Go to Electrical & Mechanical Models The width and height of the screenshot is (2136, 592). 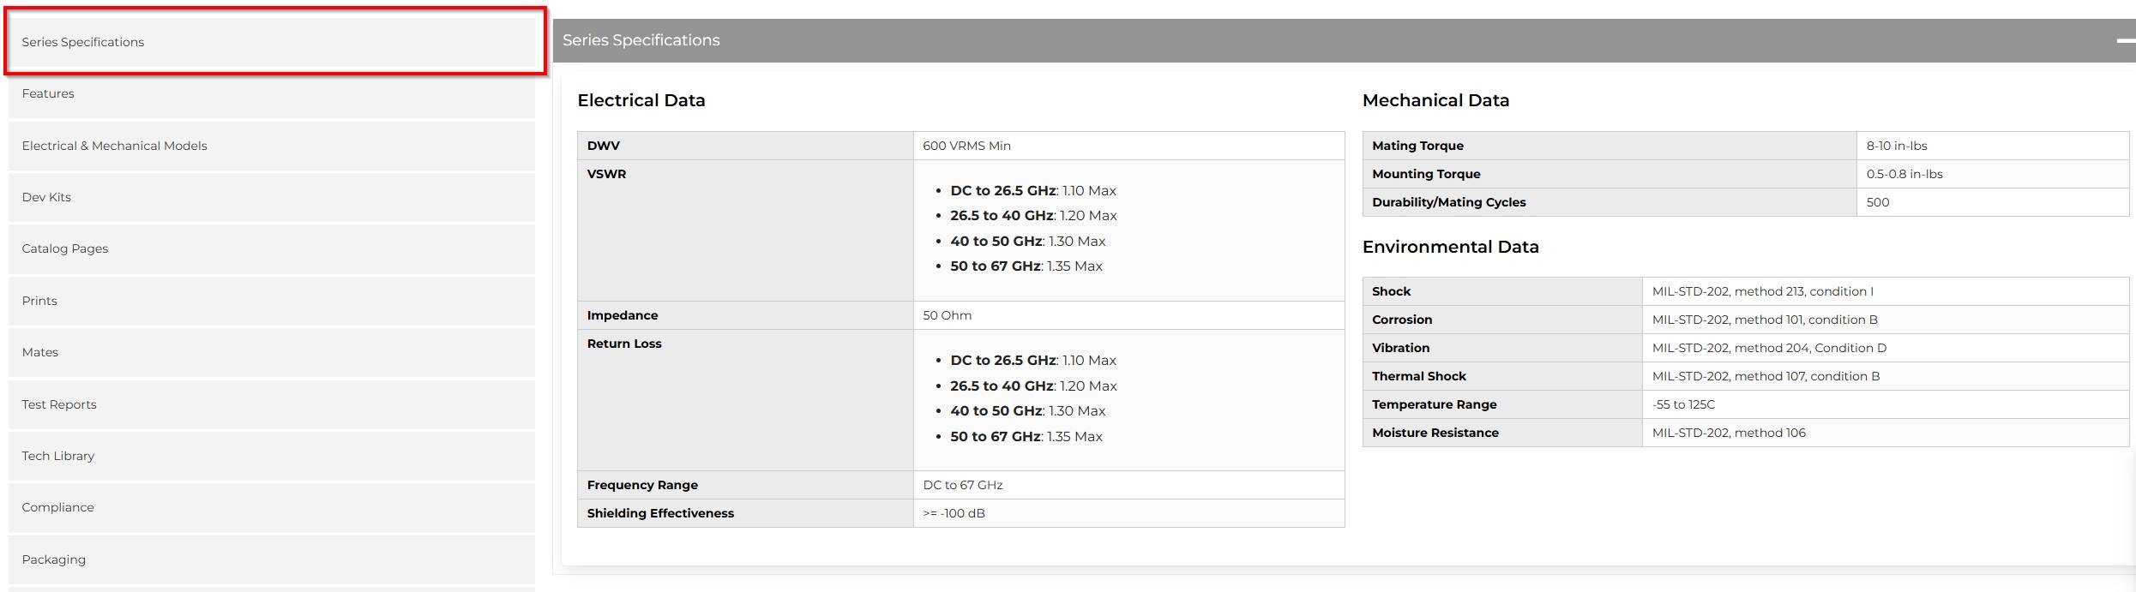point(272,146)
